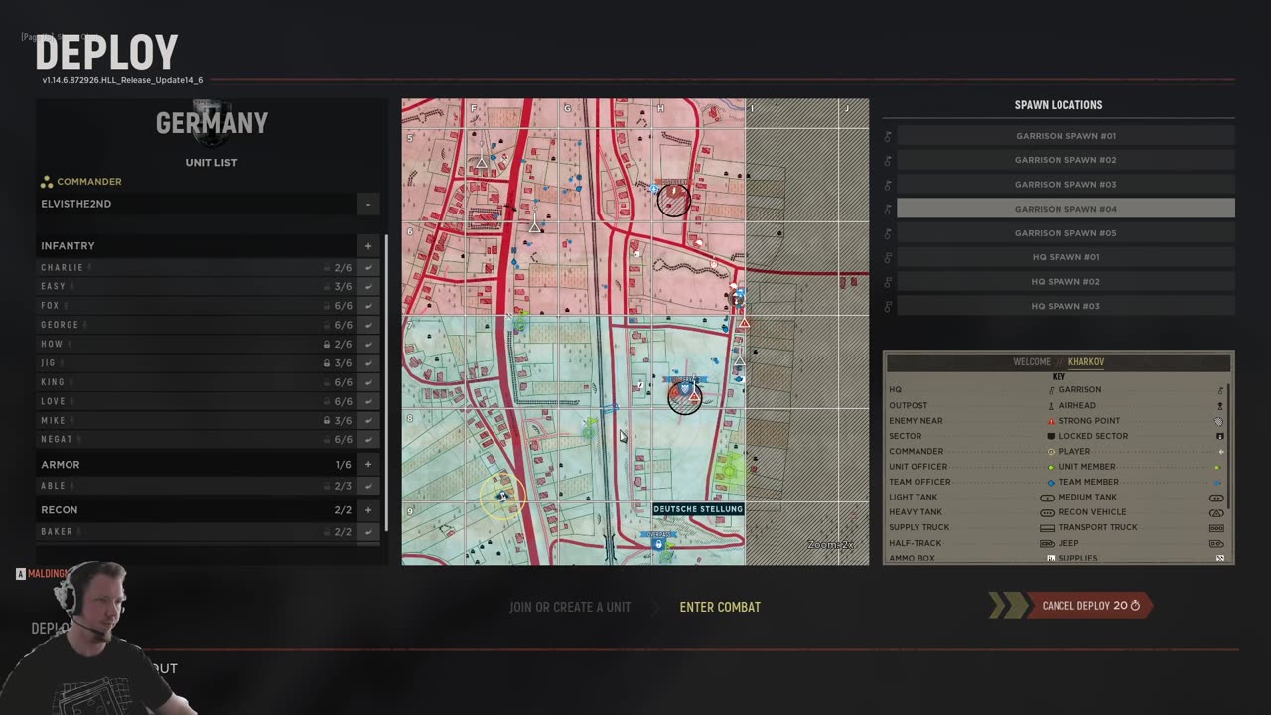Expand Armor section with plus button
The image size is (1271, 715).
click(x=368, y=464)
